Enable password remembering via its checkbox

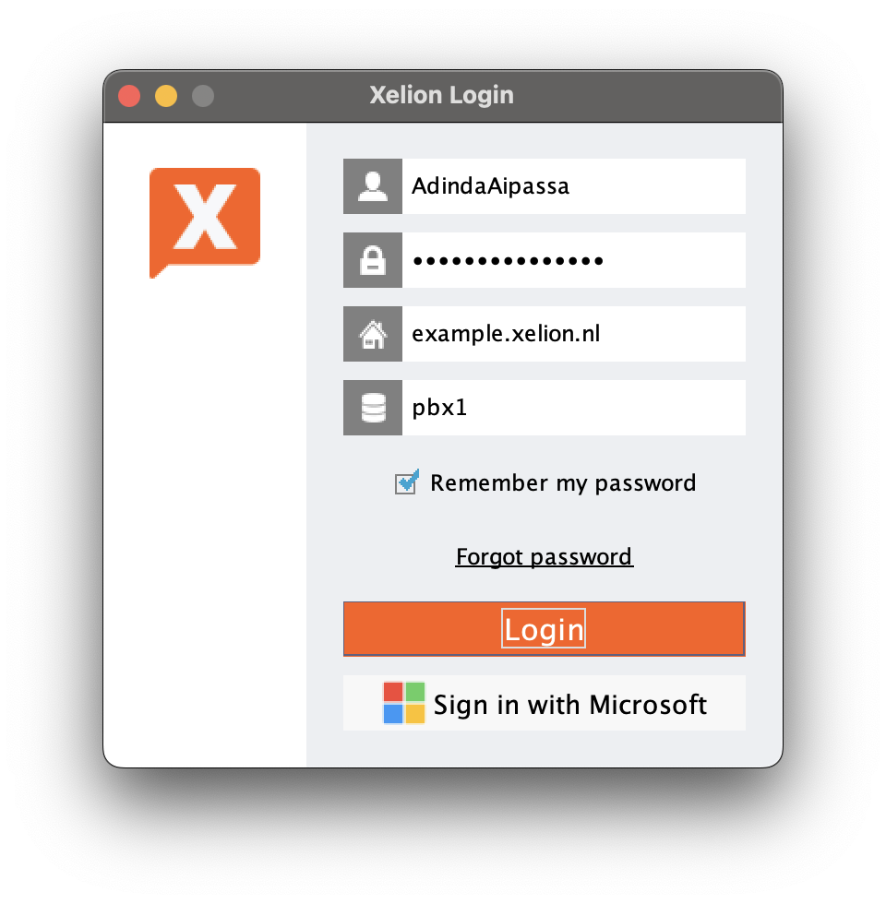[407, 482]
